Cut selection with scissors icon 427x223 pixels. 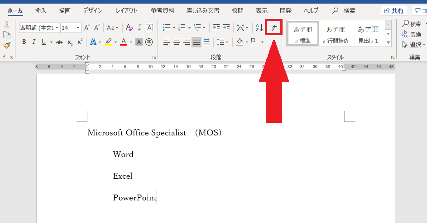(x=6, y=24)
